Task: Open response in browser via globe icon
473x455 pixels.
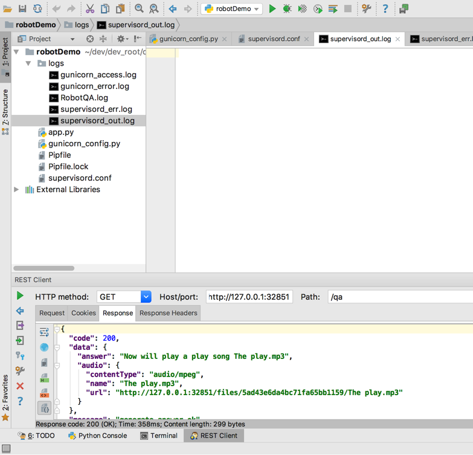Action: coord(44,347)
